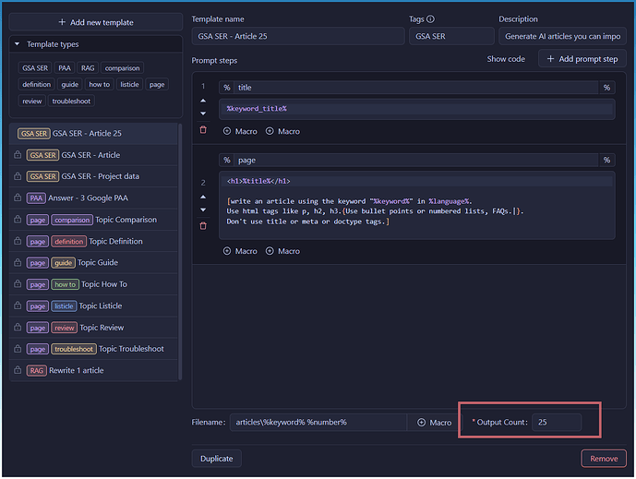Move prompt step 2 up with arrow
The image size is (636, 479).
[x=203, y=197]
